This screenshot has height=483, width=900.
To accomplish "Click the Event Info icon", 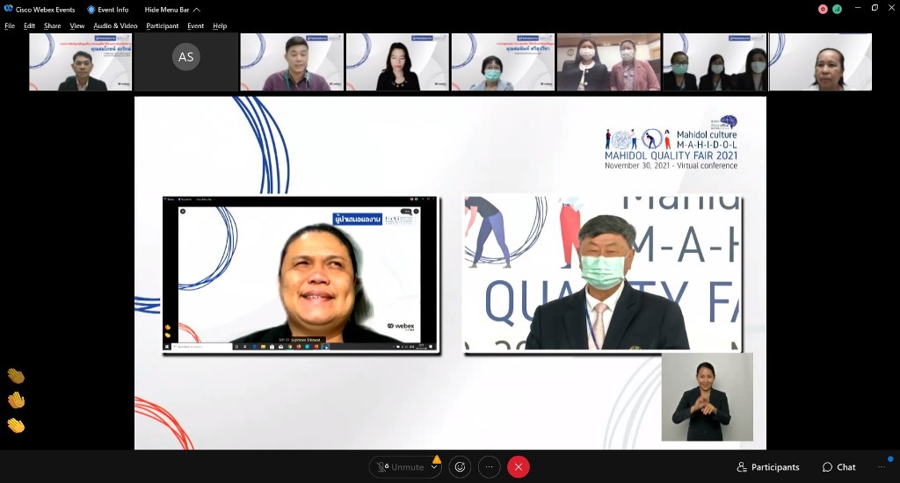I will (91, 9).
